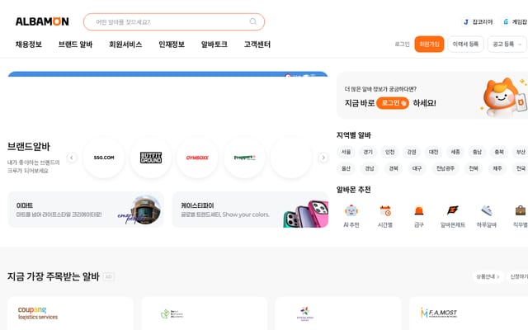Select the green Frappart brand logo
Viewport: 528px width, 330px height.
244,158
